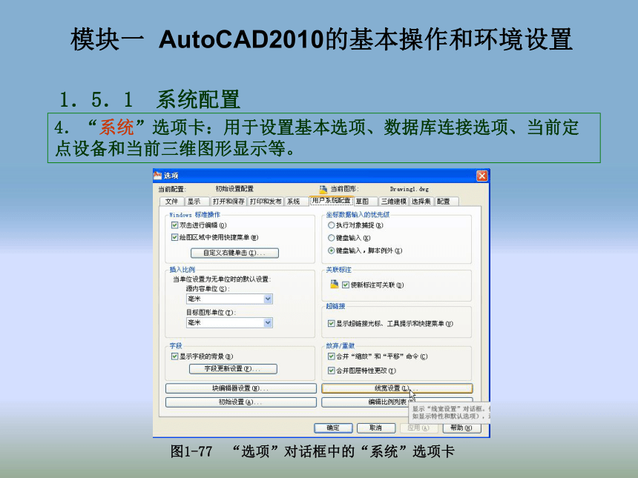
Task: Select 键盘输入，脚本例外 radio button
Action: click(x=331, y=250)
